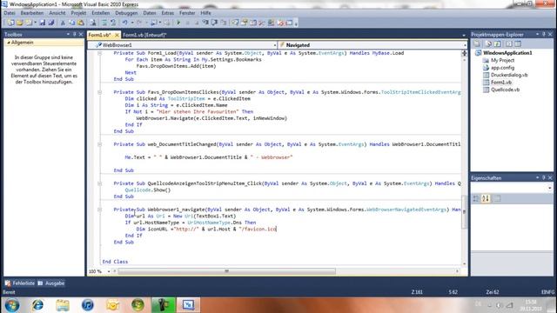557x313 pixels.
Task: Open Internet Explorer from the taskbar
Action: coord(37,305)
